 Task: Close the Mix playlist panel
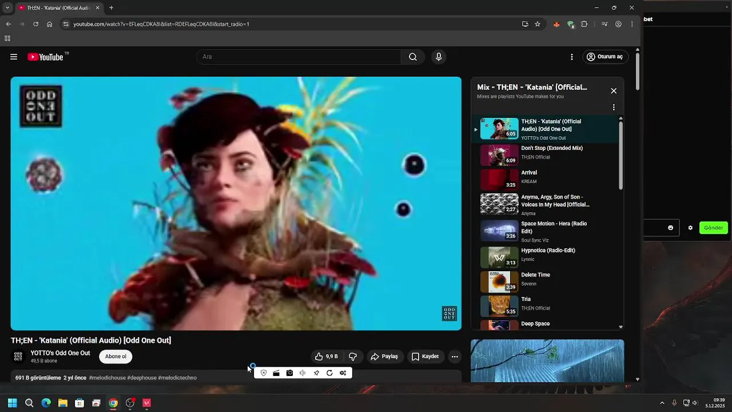pos(614,91)
